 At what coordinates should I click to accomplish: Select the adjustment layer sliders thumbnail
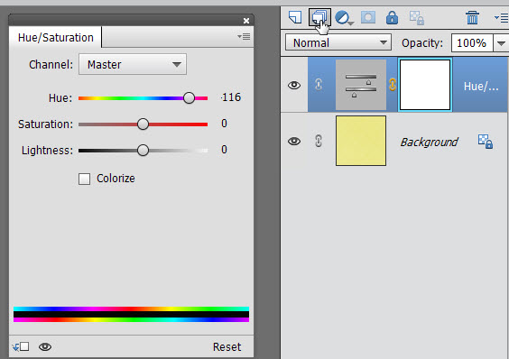tap(361, 85)
